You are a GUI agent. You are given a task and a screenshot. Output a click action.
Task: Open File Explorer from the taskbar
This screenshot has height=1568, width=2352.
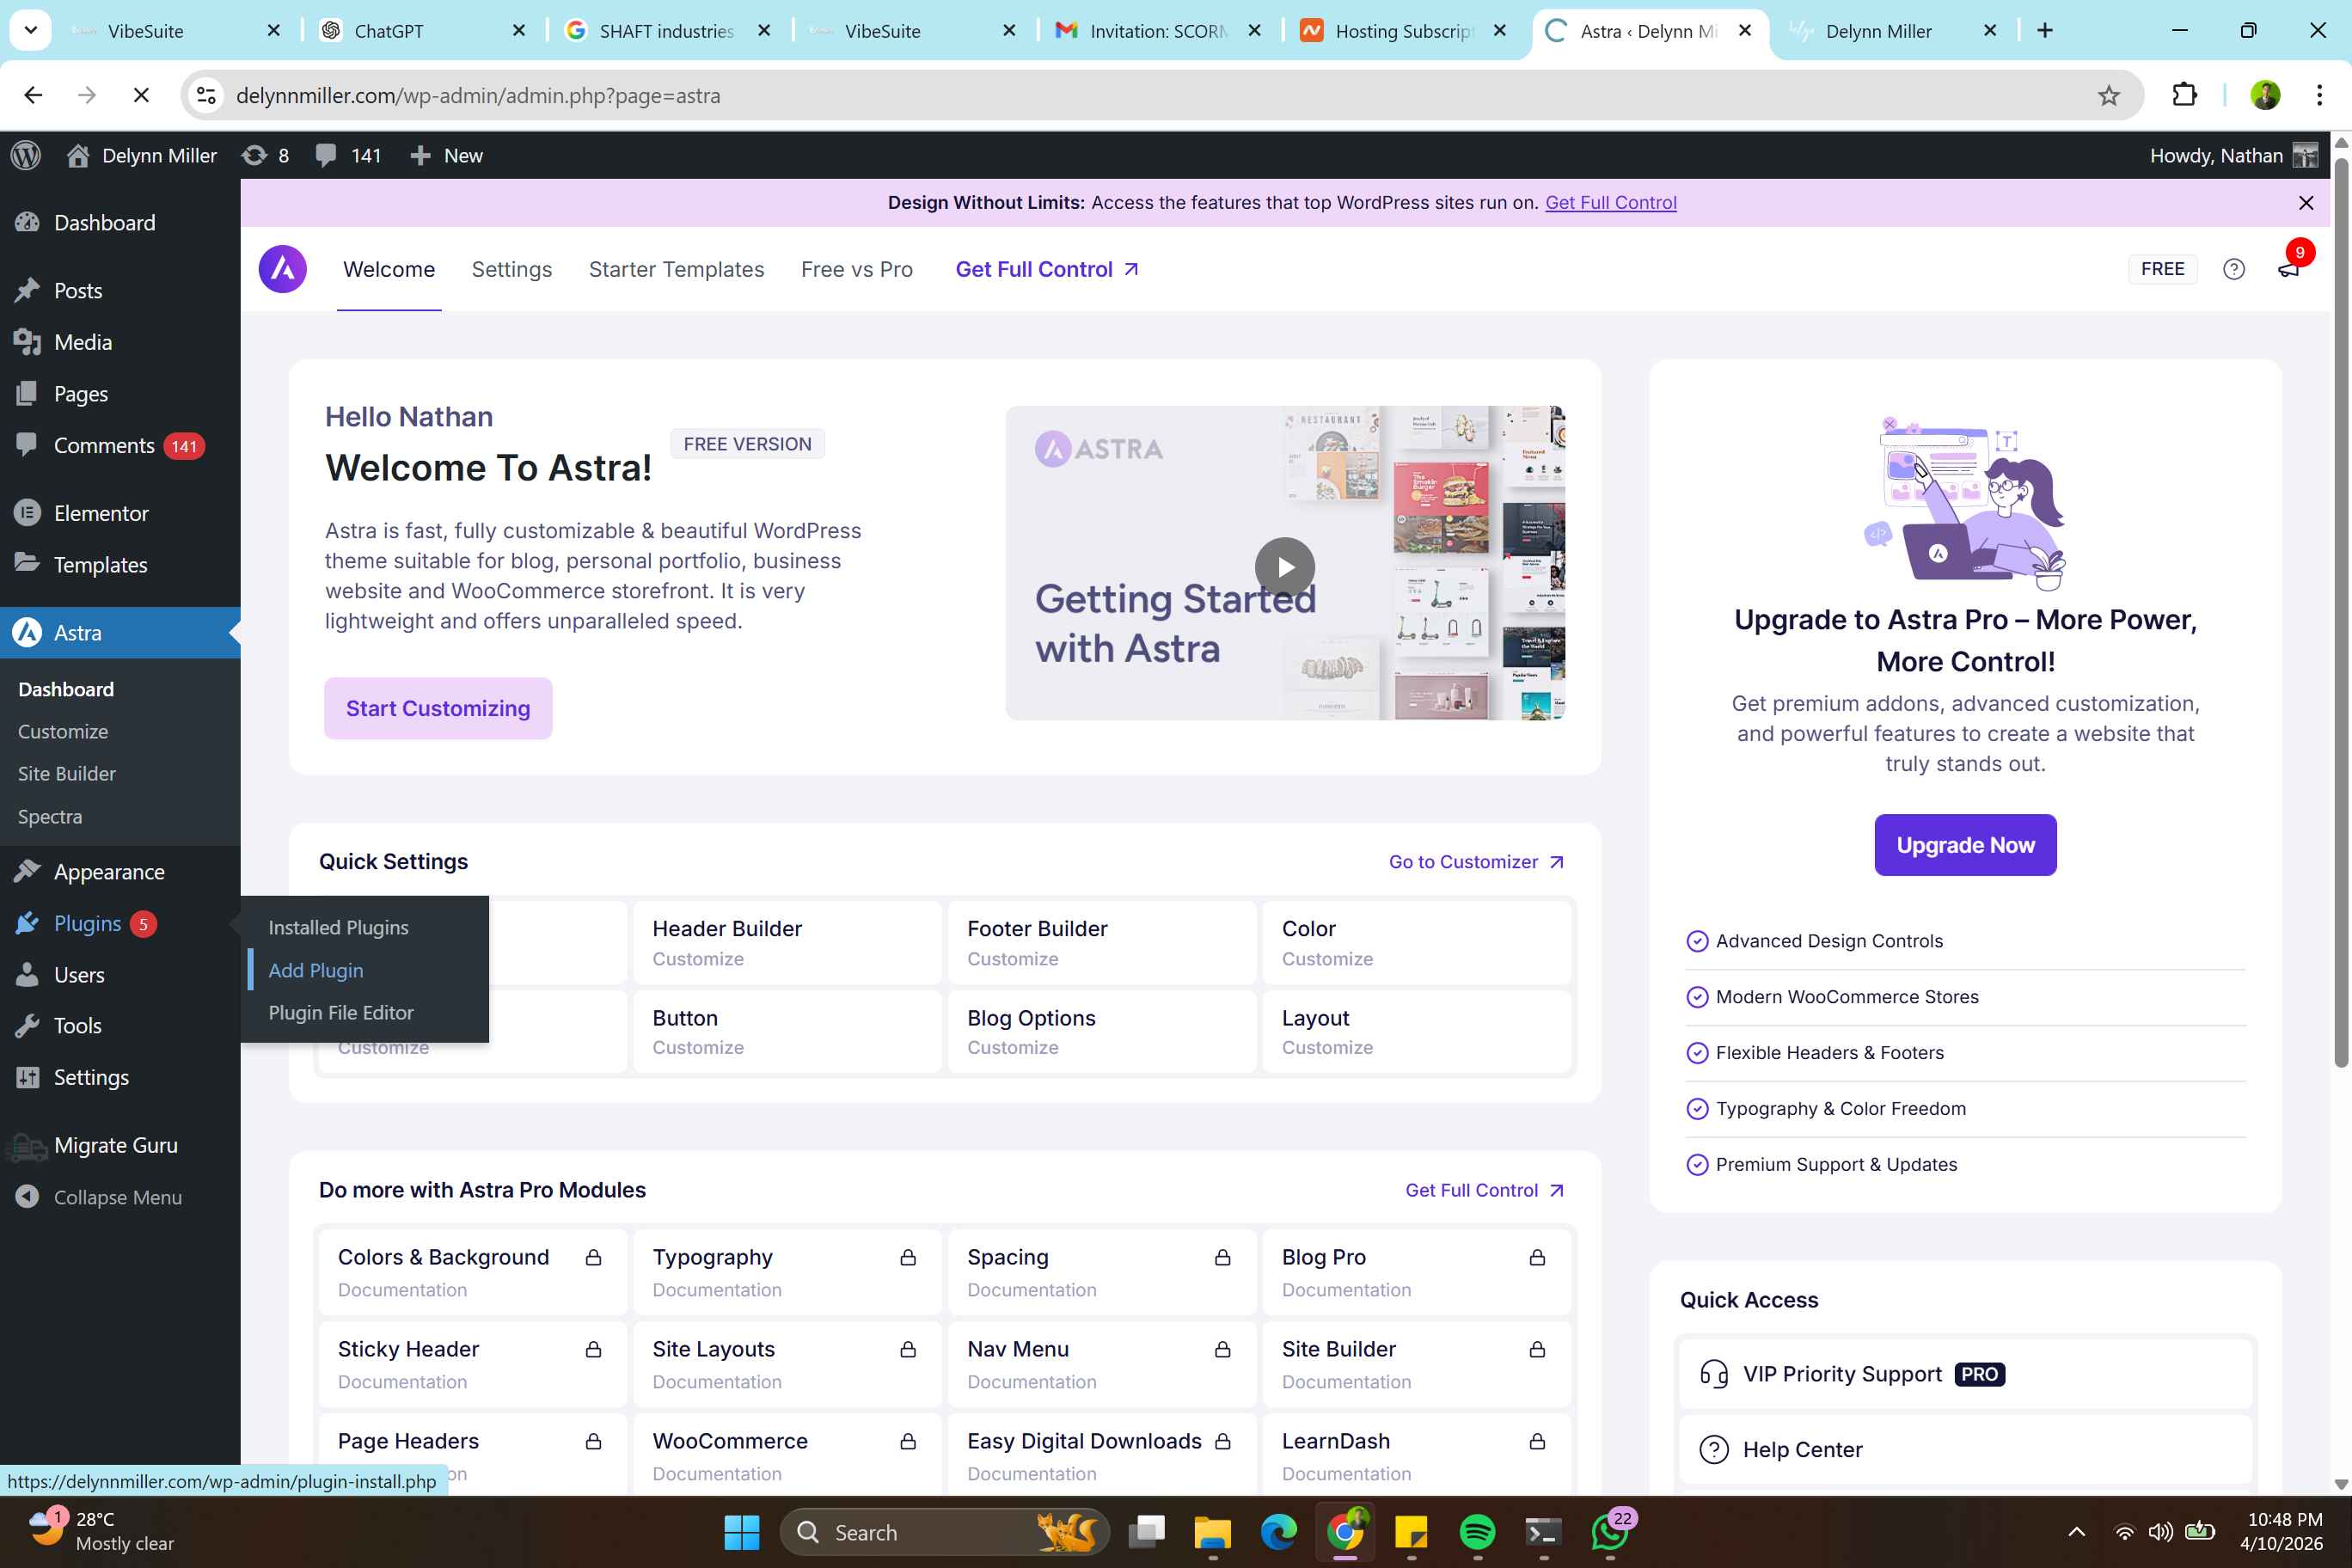[x=1212, y=1532]
